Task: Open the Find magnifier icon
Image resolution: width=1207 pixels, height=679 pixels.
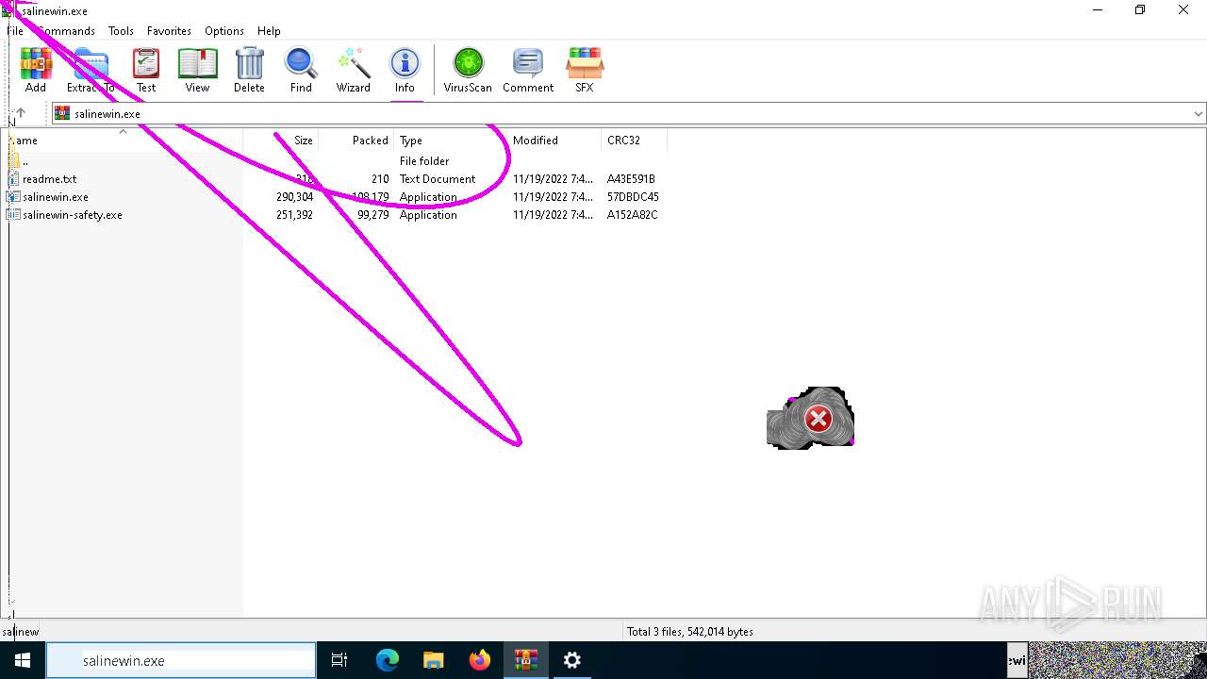Action: coord(301,70)
